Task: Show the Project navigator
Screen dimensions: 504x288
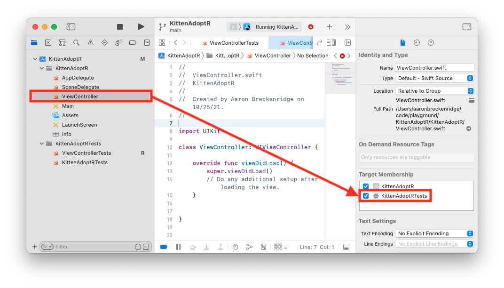Action: [x=34, y=42]
